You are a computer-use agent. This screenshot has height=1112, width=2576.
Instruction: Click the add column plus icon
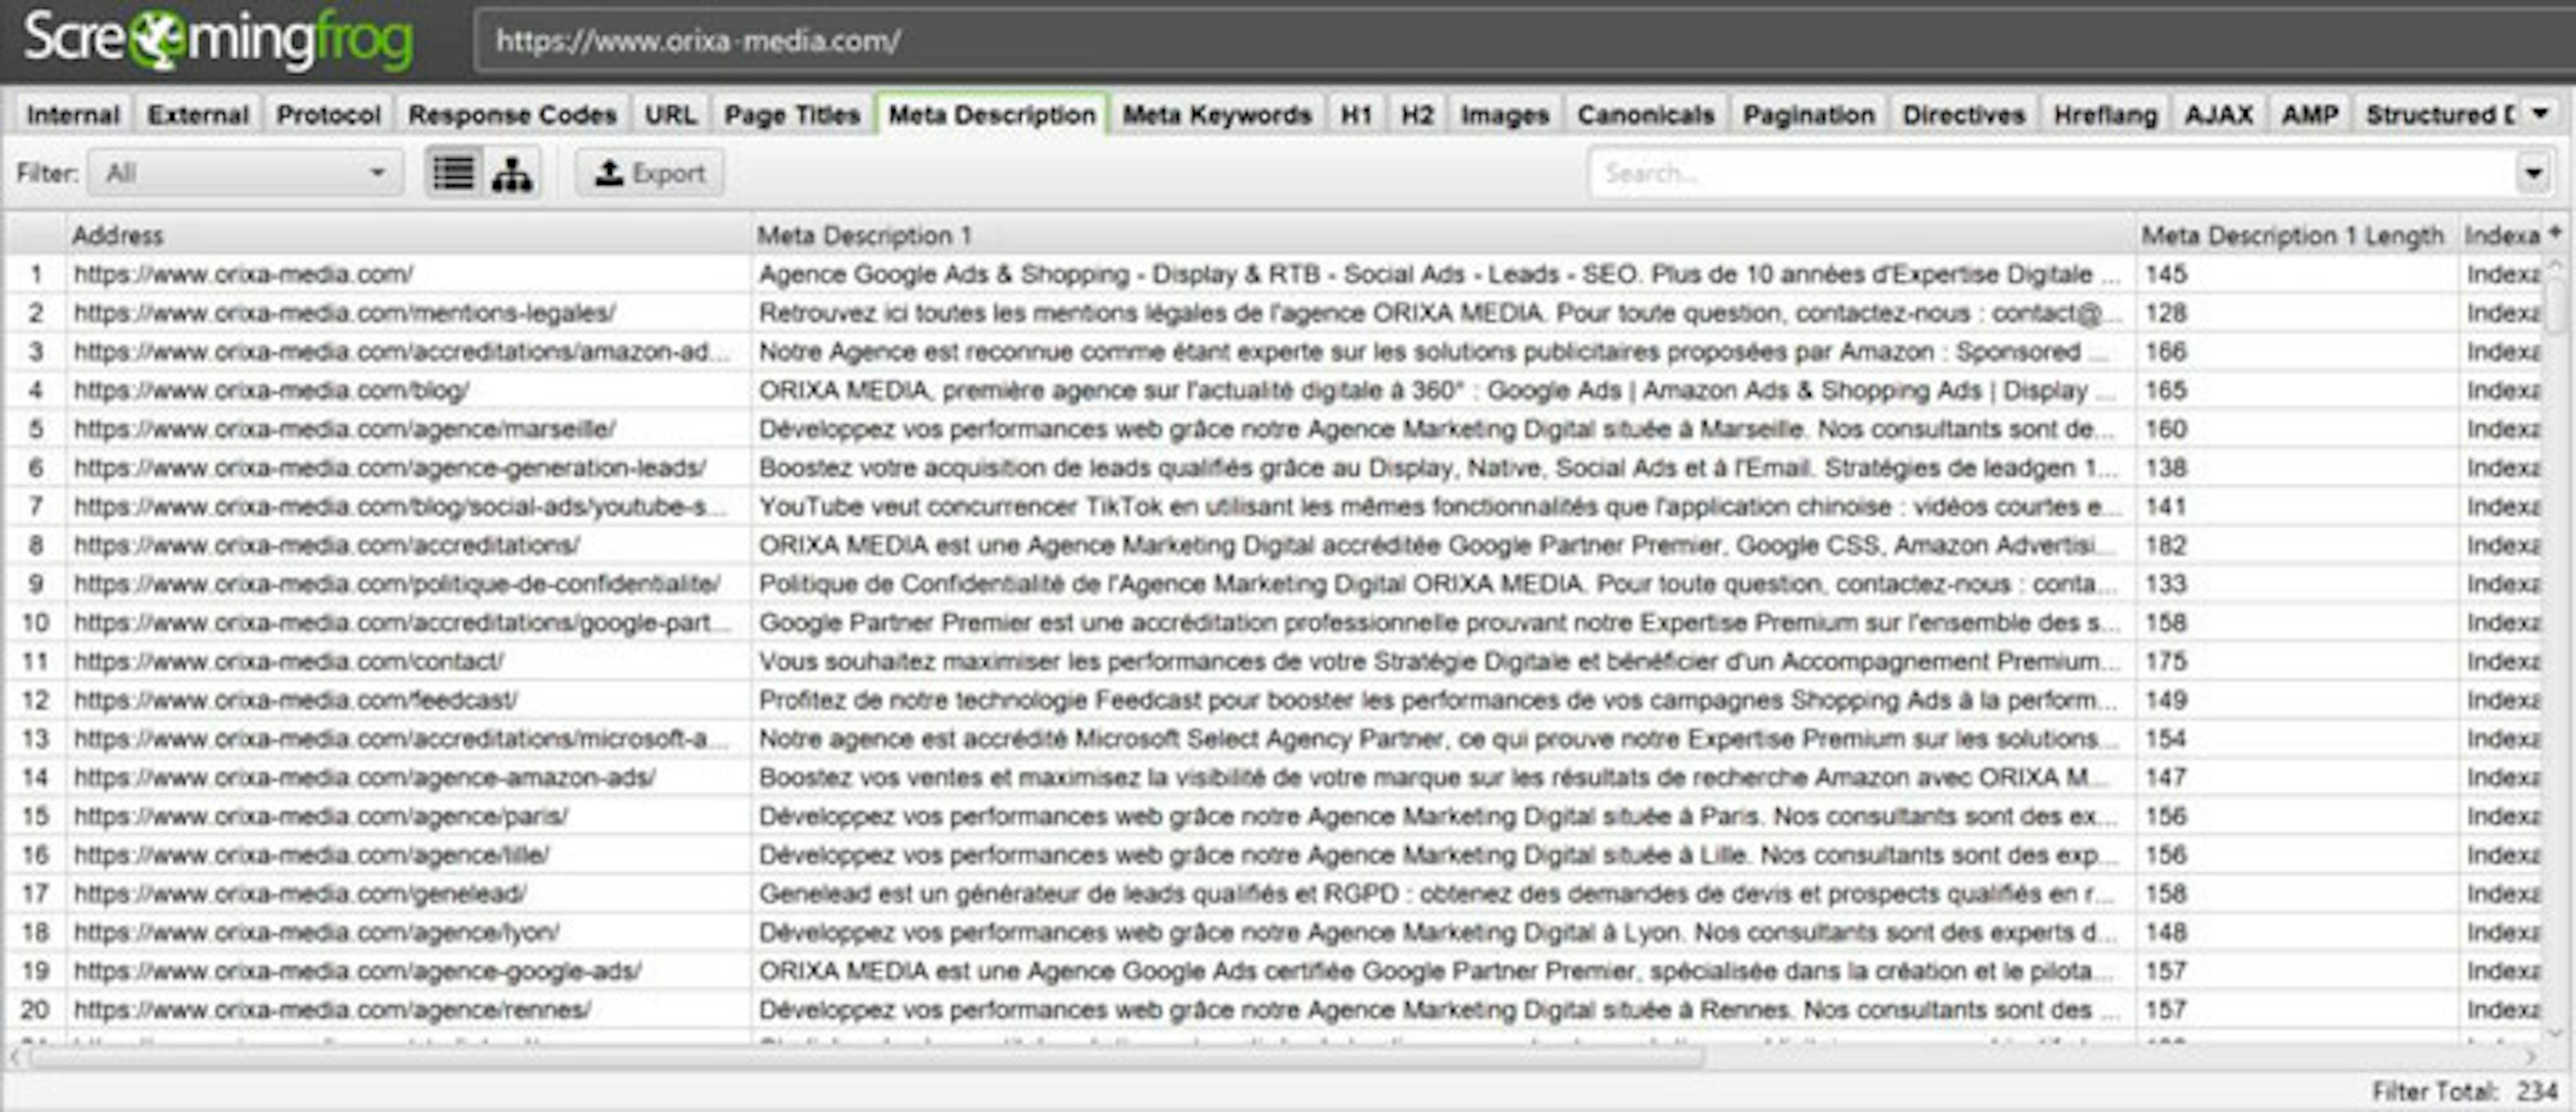[2555, 233]
